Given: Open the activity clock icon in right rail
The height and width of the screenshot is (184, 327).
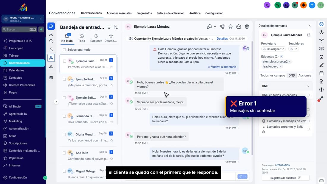Looking at the screenshot, I should [x=321, y=32].
